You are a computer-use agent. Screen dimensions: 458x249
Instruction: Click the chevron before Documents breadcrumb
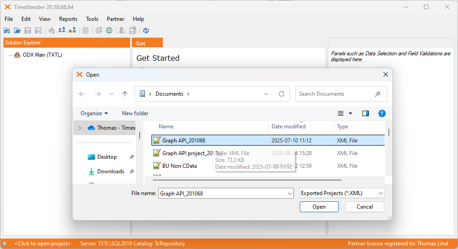click(x=150, y=94)
